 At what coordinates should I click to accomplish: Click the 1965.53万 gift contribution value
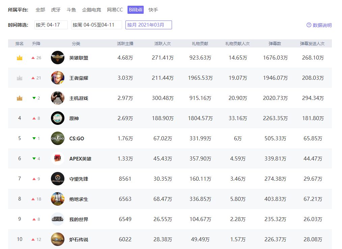coord(200,78)
